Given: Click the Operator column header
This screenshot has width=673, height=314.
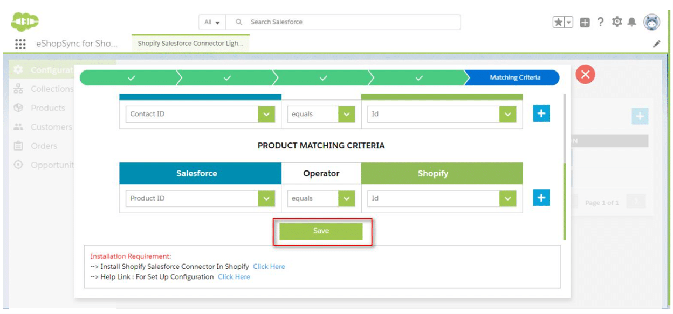Looking at the screenshot, I should (x=321, y=174).
